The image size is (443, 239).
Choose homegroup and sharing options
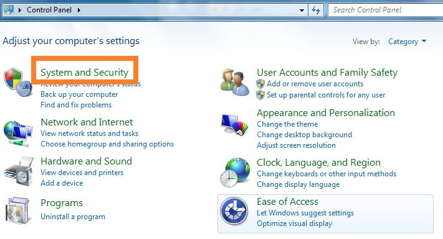107,144
